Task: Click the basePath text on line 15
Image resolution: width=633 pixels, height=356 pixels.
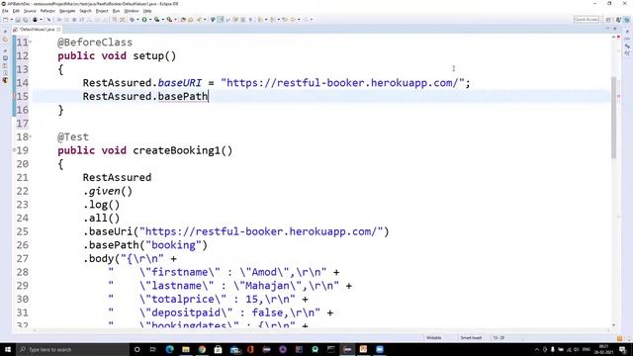Action: 182,97
